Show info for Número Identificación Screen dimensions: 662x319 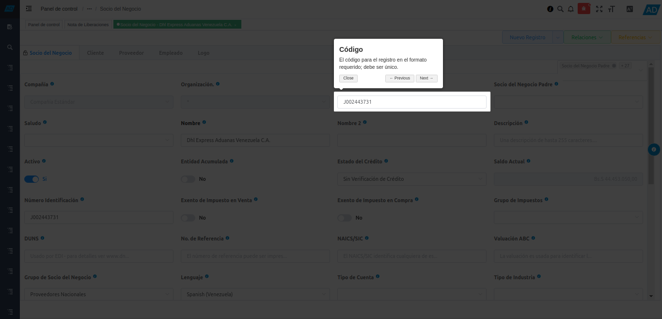click(82, 199)
